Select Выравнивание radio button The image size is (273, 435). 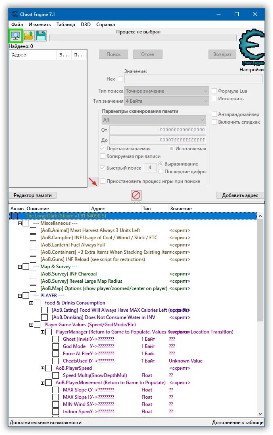[160, 164]
